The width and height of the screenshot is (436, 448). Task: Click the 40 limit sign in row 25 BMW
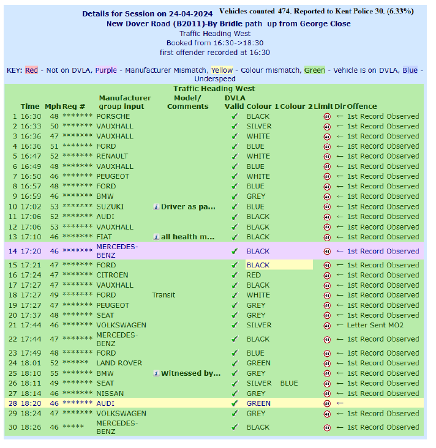[327, 373]
